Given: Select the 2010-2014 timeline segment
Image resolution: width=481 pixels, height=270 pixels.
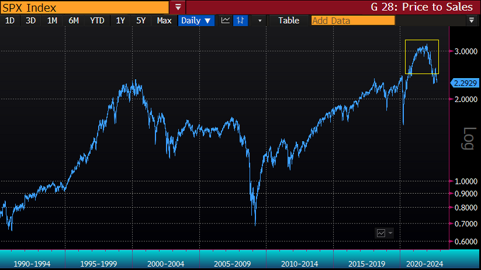Looking at the screenshot, I should 300,264.
